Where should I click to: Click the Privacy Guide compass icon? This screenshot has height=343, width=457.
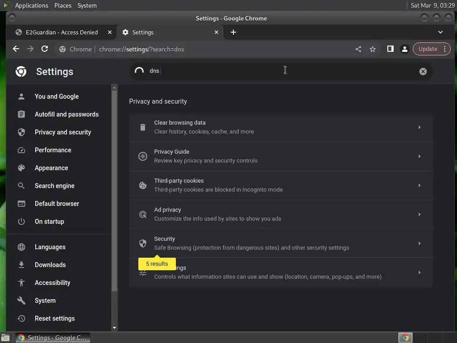142,156
